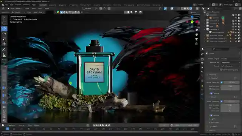The image size is (242, 136).
Task: Switch to wireframe viewport shading
Action: click(182, 8)
